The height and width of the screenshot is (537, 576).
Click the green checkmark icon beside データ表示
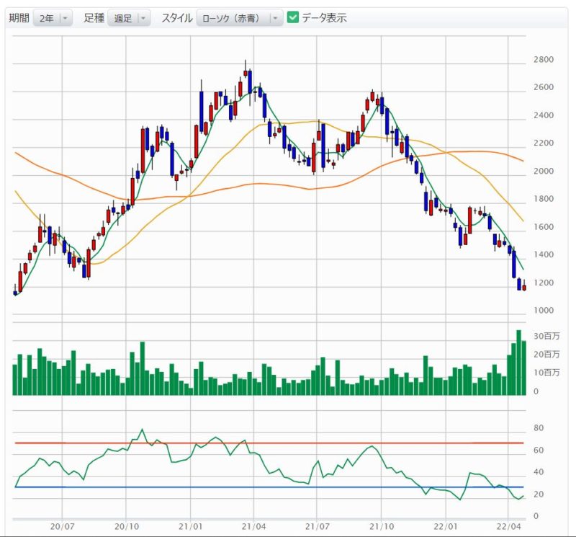coord(293,17)
